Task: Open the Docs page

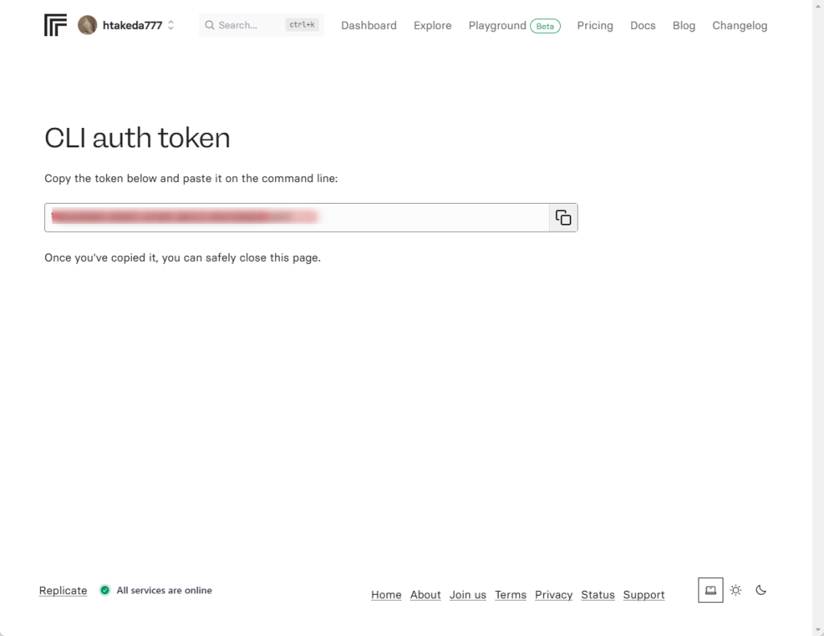Action: [x=643, y=25]
